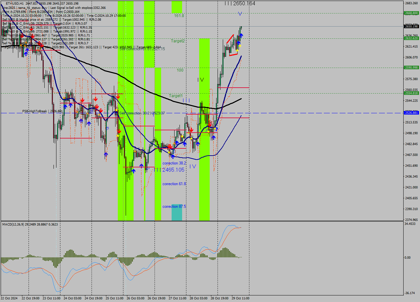Click the '22 Oct 19:00' time axis label

coord(31,298)
